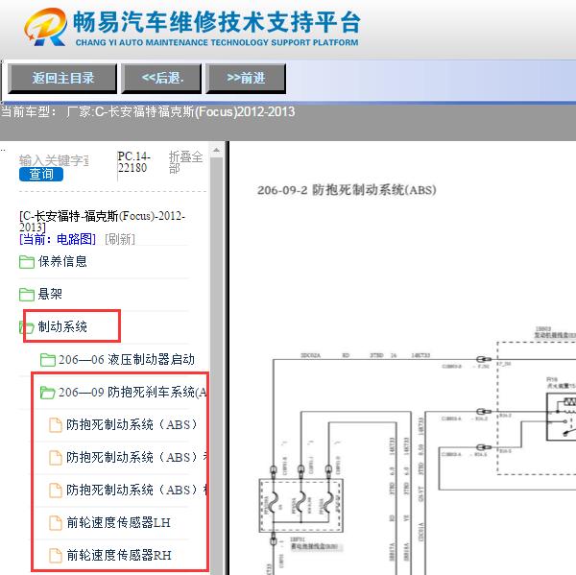Open the third 防抱死制动系统（ABS）entry
Screen dimensions: 576x575
(136, 491)
